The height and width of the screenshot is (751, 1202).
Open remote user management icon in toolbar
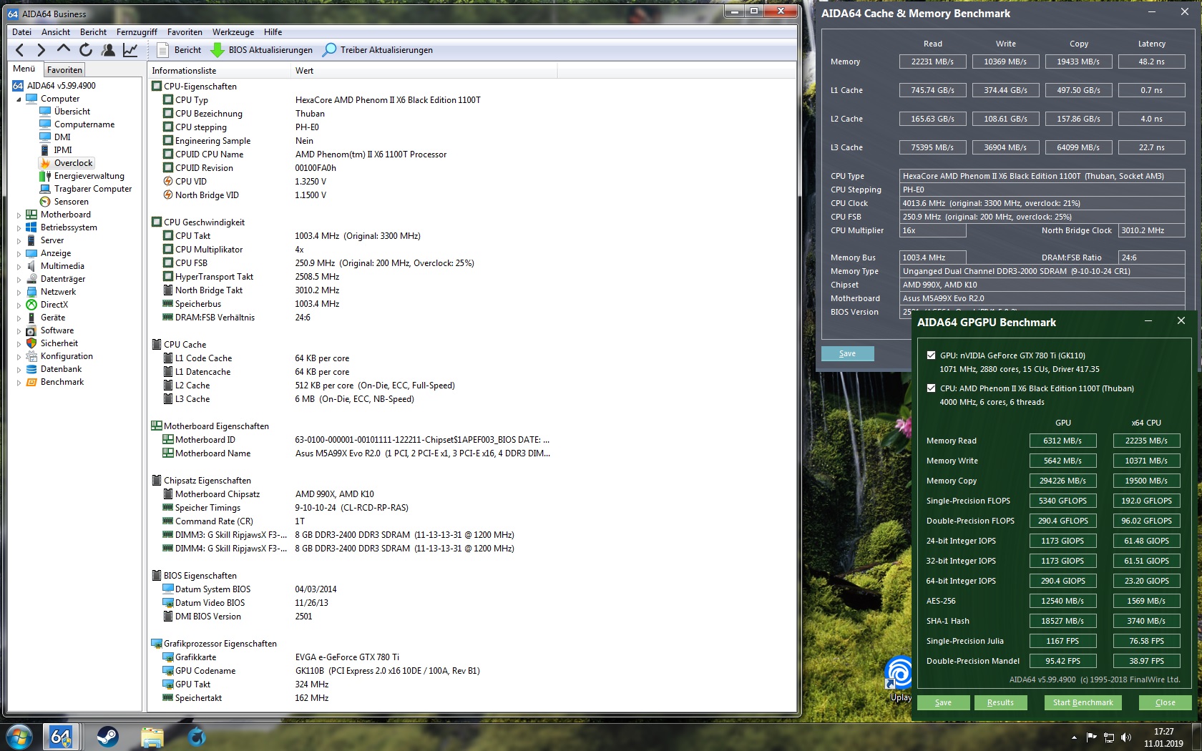point(108,50)
